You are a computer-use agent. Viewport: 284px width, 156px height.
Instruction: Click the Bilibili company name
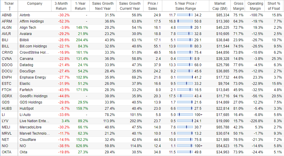[x=24, y=40]
